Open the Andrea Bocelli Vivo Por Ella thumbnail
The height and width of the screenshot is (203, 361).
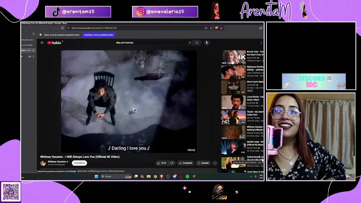click(x=234, y=162)
